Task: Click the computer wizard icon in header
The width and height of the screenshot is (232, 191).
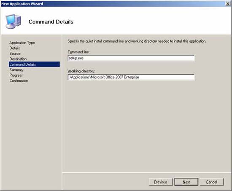Action: point(13,22)
